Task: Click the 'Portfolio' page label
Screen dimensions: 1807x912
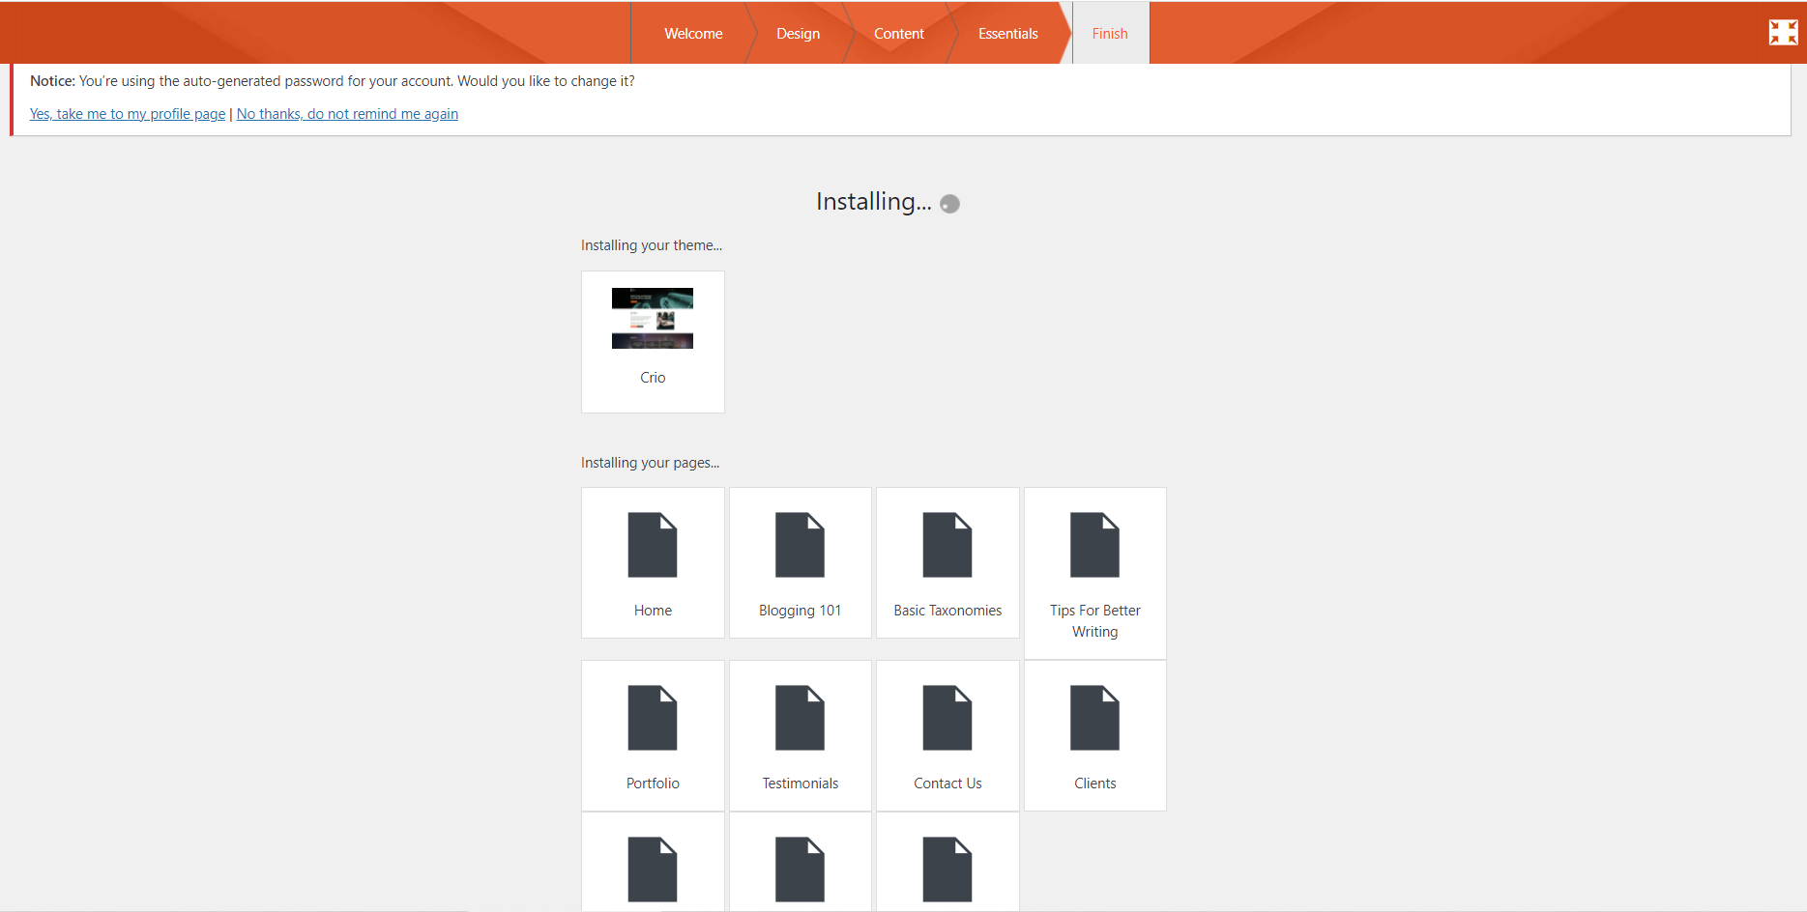Action: pos(653,784)
